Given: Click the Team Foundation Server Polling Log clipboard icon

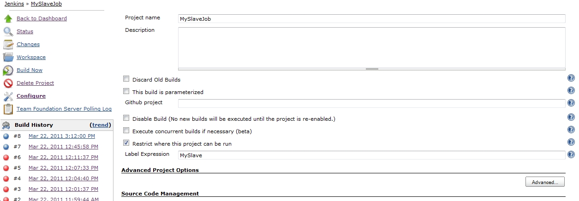Looking at the screenshot, I should click(x=8, y=109).
